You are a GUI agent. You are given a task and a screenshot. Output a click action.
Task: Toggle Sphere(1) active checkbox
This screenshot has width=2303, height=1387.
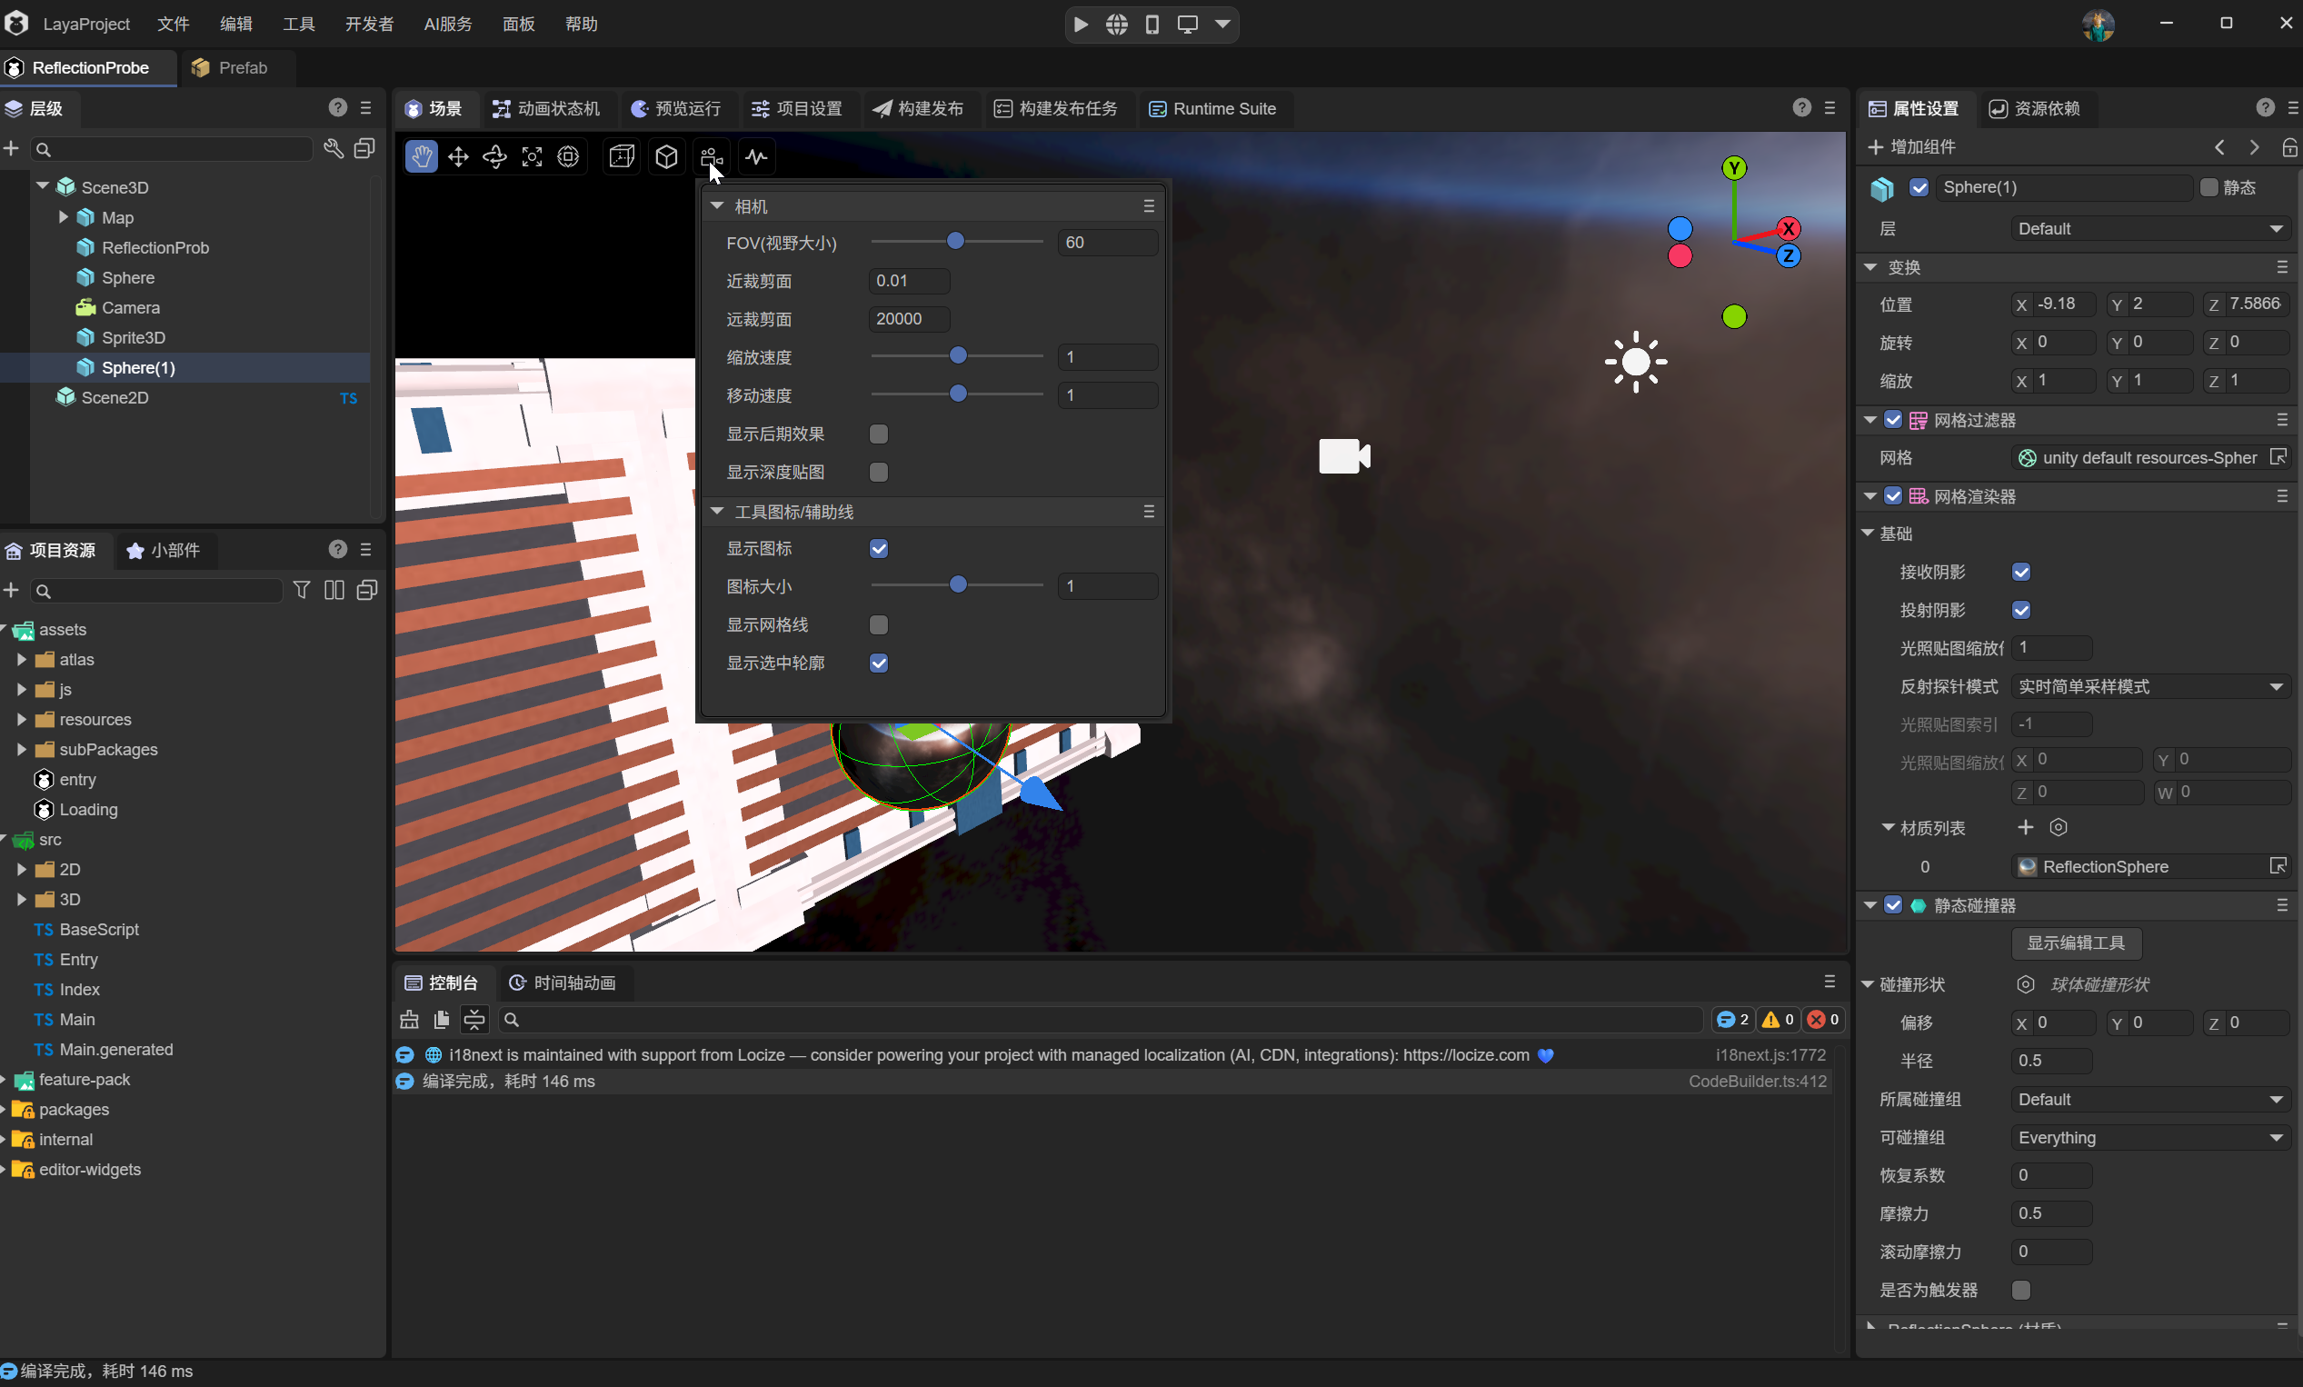tap(1919, 188)
